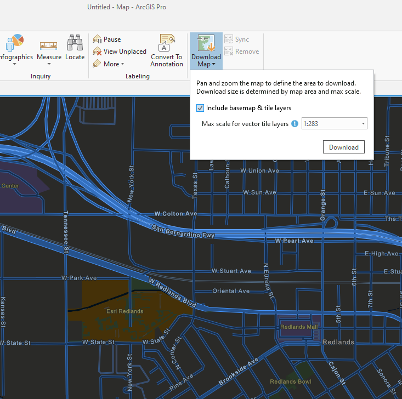Click the W Sun Ave label
Viewport: 402px width, 399px height.
pos(259,192)
